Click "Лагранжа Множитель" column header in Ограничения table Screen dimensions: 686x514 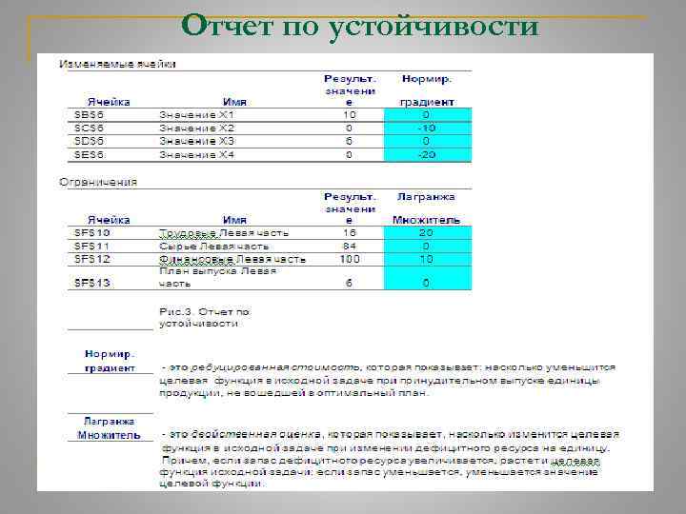(426, 208)
